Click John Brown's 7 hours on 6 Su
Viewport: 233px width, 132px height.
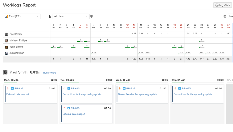(x=87, y=47)
